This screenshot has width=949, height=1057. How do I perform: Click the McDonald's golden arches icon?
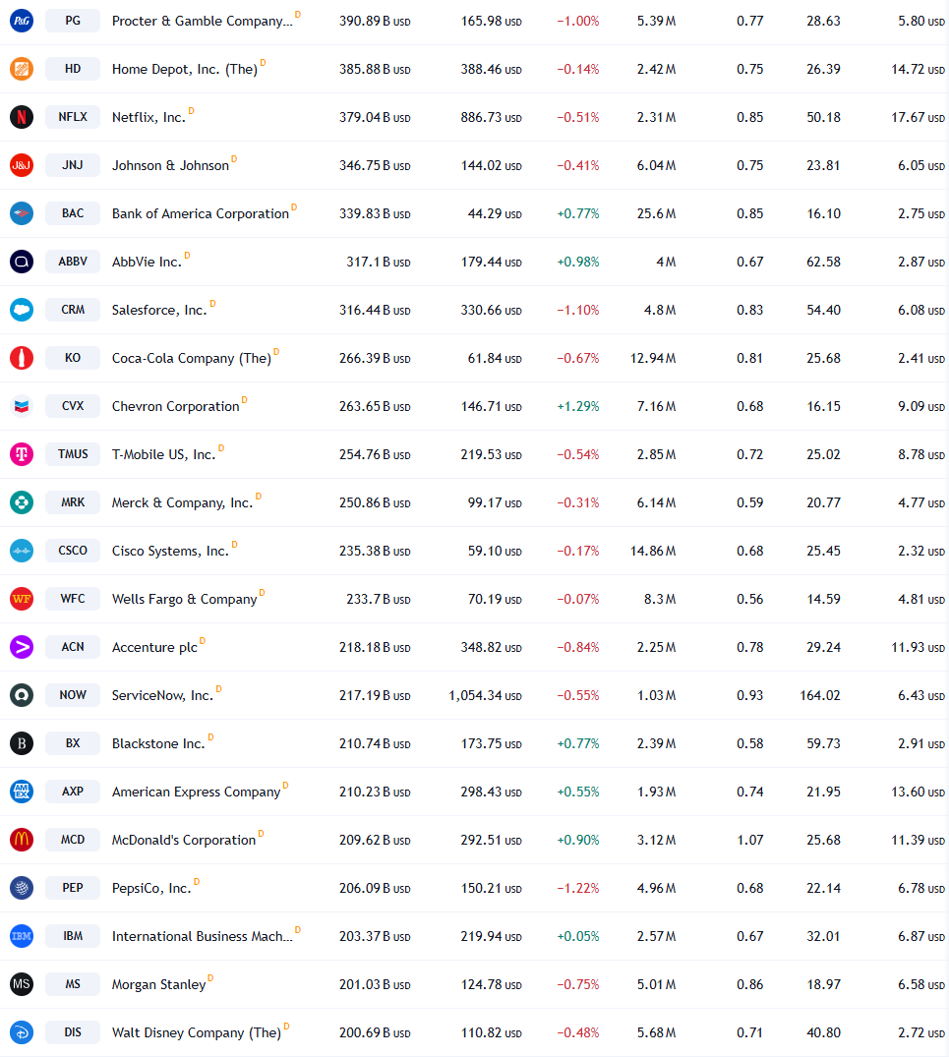[22, 840]
